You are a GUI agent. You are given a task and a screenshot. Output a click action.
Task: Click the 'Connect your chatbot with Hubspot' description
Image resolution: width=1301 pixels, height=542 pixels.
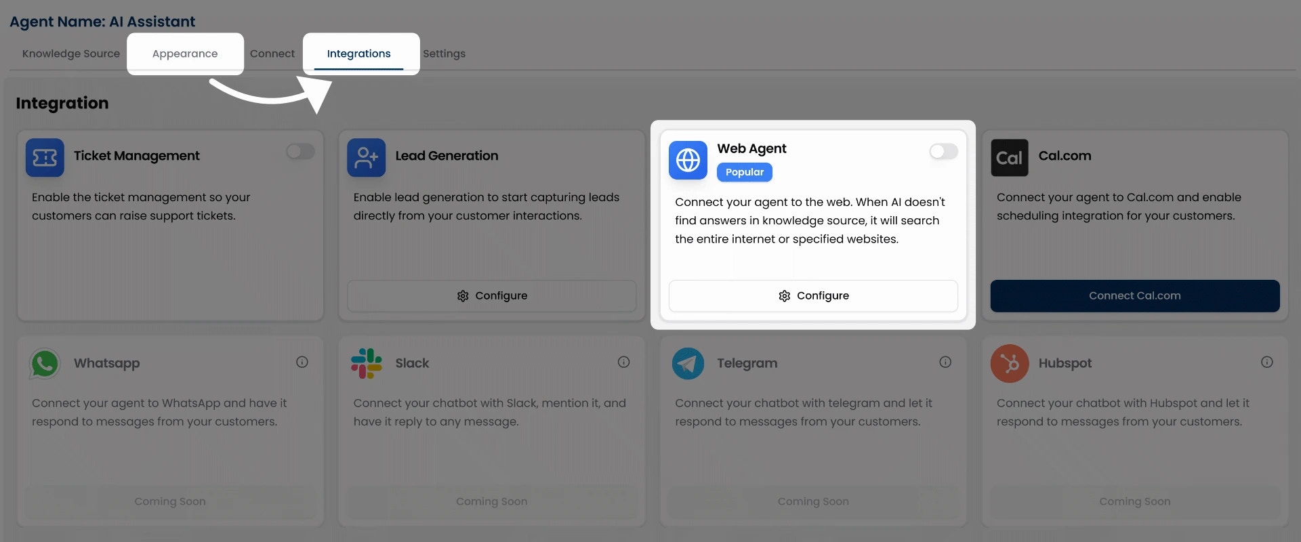tap(1123, 413)
